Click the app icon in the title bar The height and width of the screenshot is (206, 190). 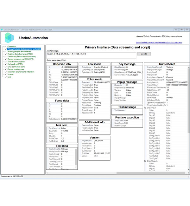2,29
